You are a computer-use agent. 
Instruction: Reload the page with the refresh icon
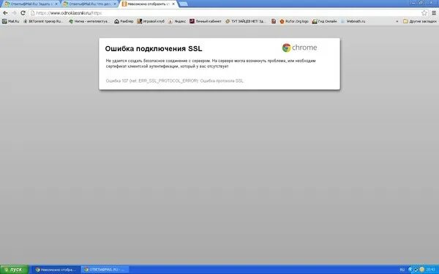click(x=23, y=13)
